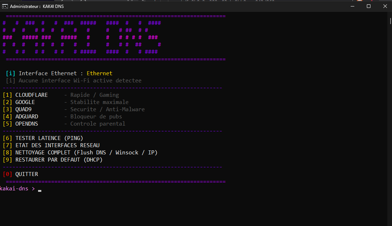Select the OPENDNS menu line

[64, 124]
